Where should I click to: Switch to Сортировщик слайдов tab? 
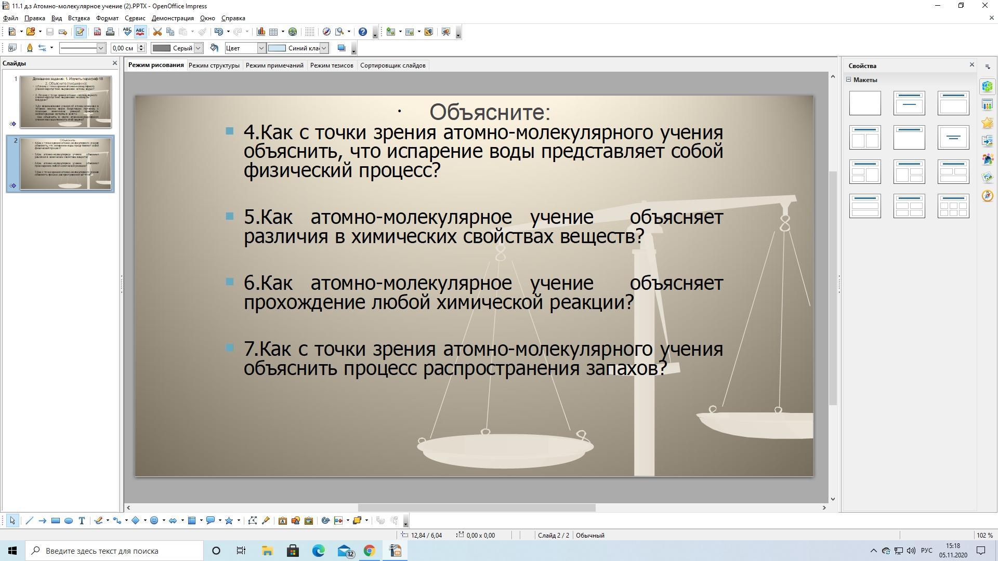tap(392, 65)
